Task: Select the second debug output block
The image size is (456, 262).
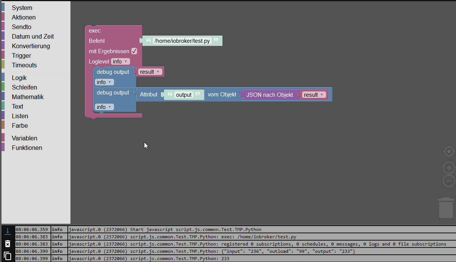Action: [x=113, y=93]
